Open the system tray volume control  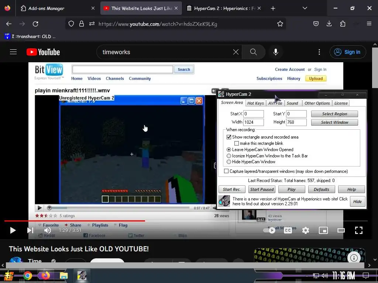tap(325, 276)
